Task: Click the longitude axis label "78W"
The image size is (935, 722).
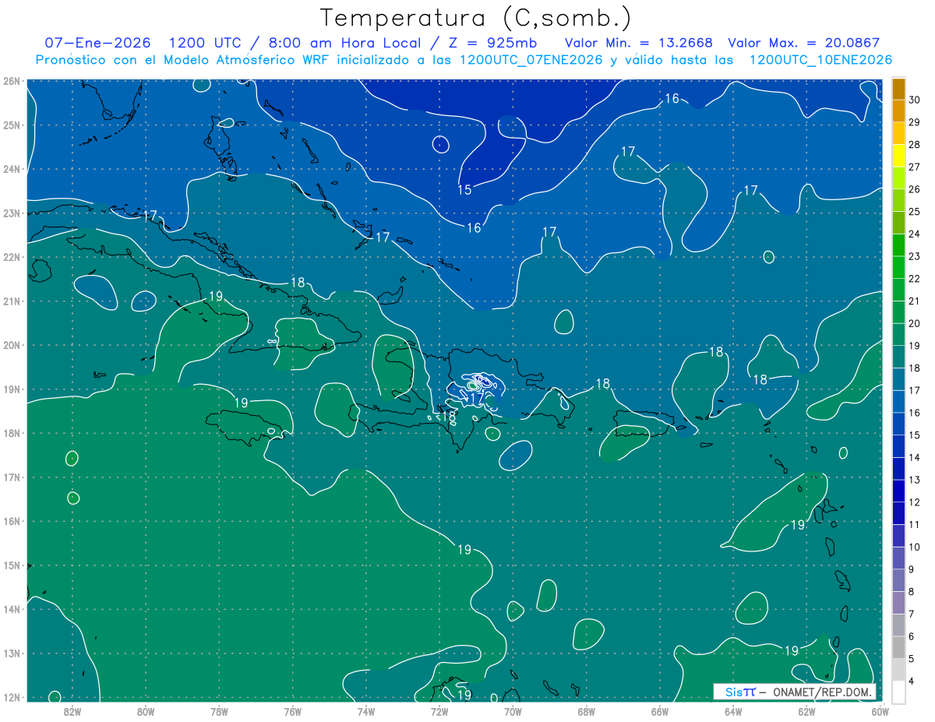Action: [219, 711]
